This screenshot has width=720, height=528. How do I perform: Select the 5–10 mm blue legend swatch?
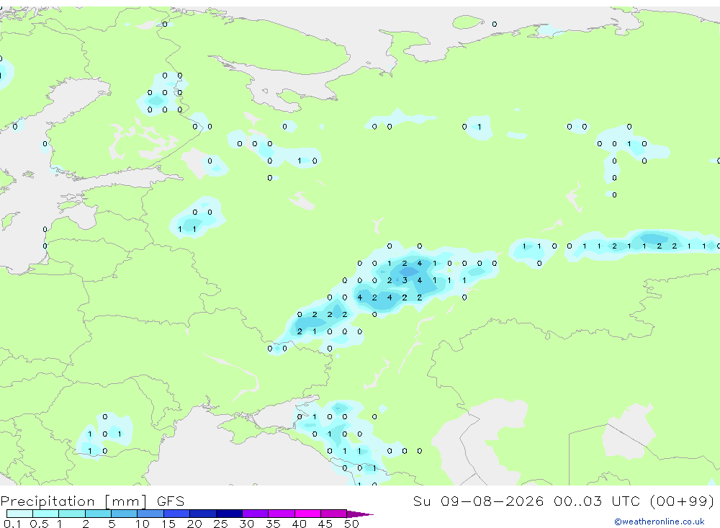(125, 514)
